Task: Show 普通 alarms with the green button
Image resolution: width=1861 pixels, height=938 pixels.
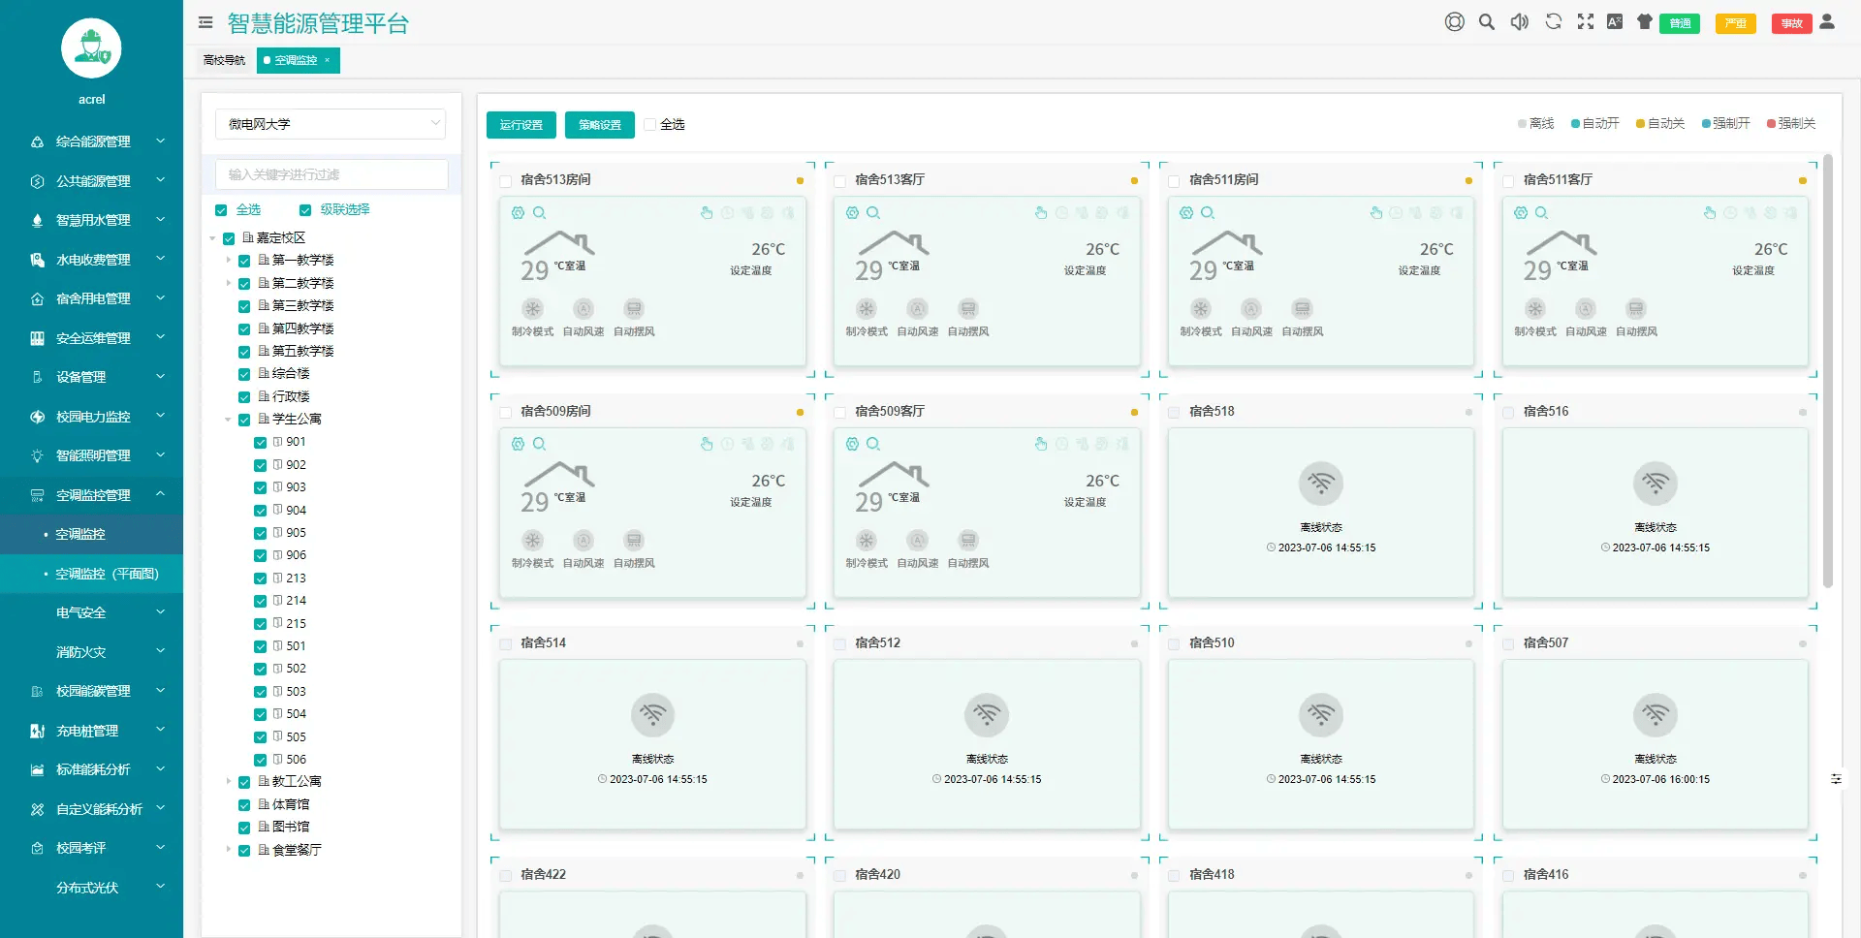Action: coord(1680,23)
